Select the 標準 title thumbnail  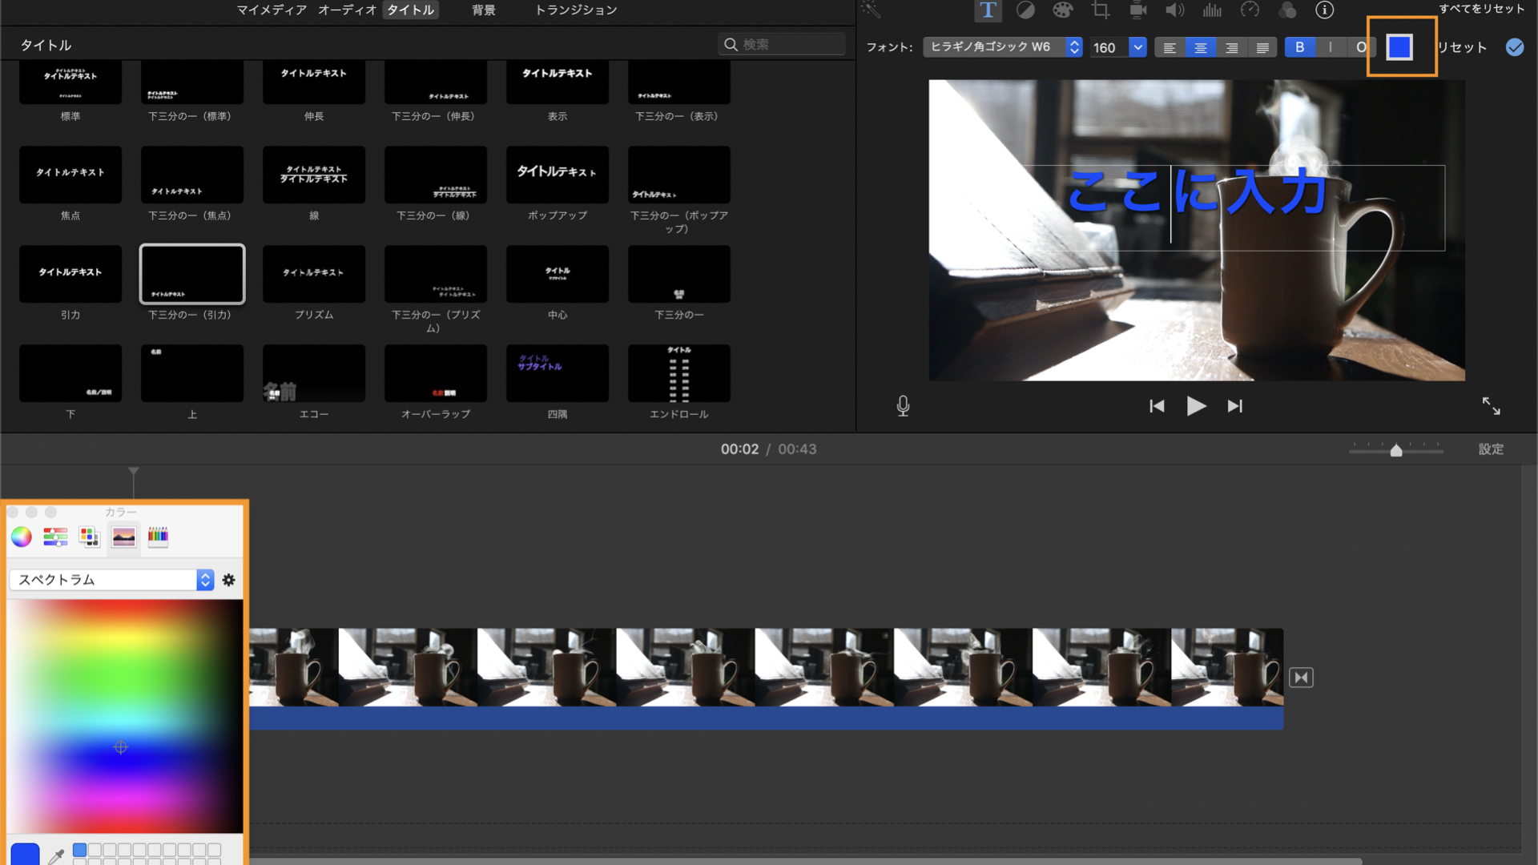click(x=70, y=82)
